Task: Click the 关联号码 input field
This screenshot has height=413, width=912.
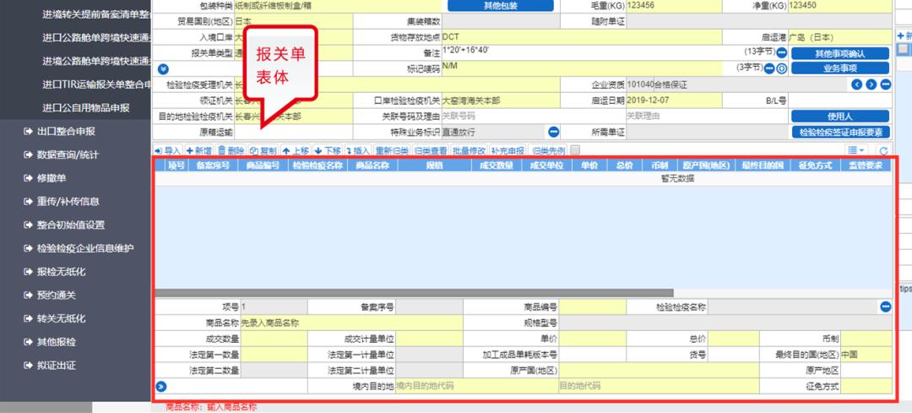Action: click(x=534, y=116)
